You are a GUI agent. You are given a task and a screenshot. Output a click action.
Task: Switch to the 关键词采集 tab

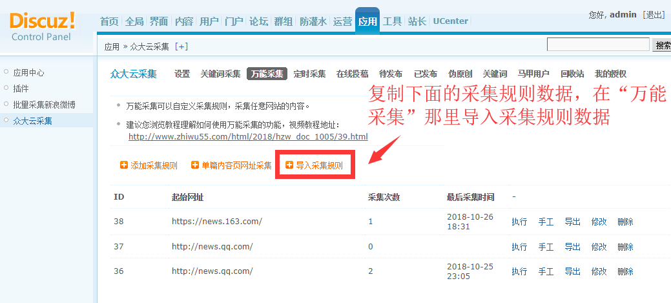coord(221,74)
